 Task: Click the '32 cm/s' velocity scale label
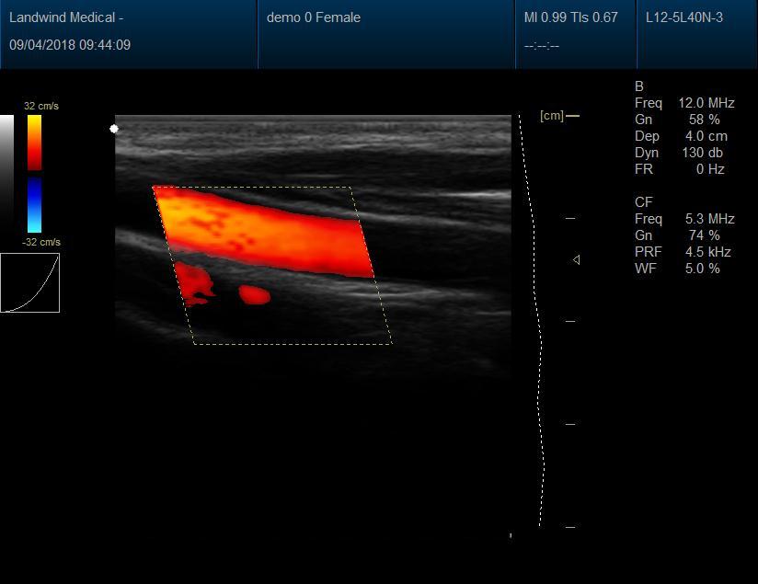point(41,106)
